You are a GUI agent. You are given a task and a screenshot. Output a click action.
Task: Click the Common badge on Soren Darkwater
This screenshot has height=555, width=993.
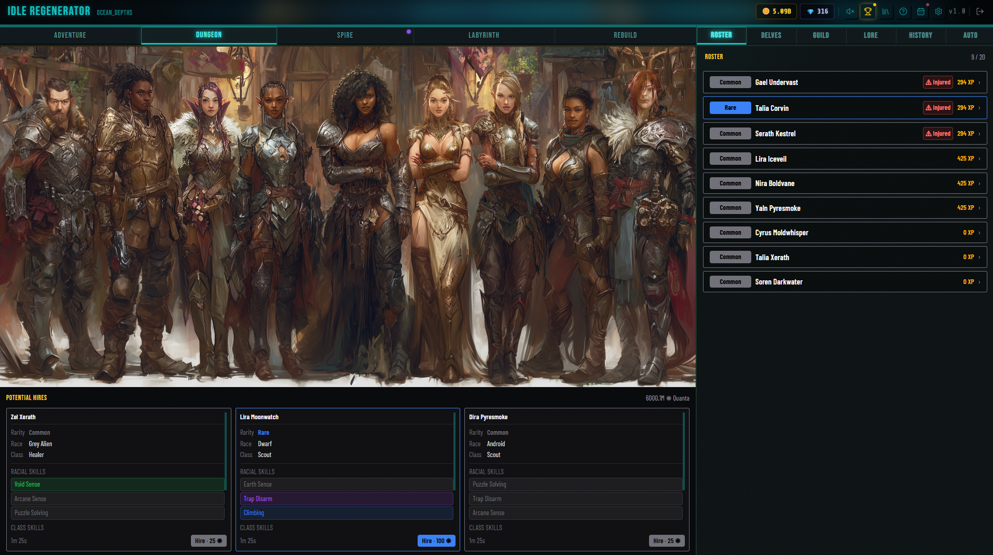[730, 282]
